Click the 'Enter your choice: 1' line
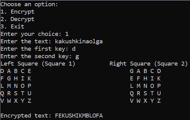190x120 pixels. (34, 34)
